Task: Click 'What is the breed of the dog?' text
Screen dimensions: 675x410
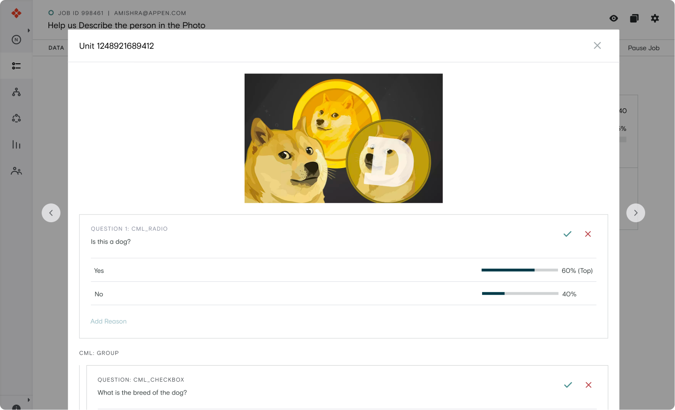Action: point(142,392)
